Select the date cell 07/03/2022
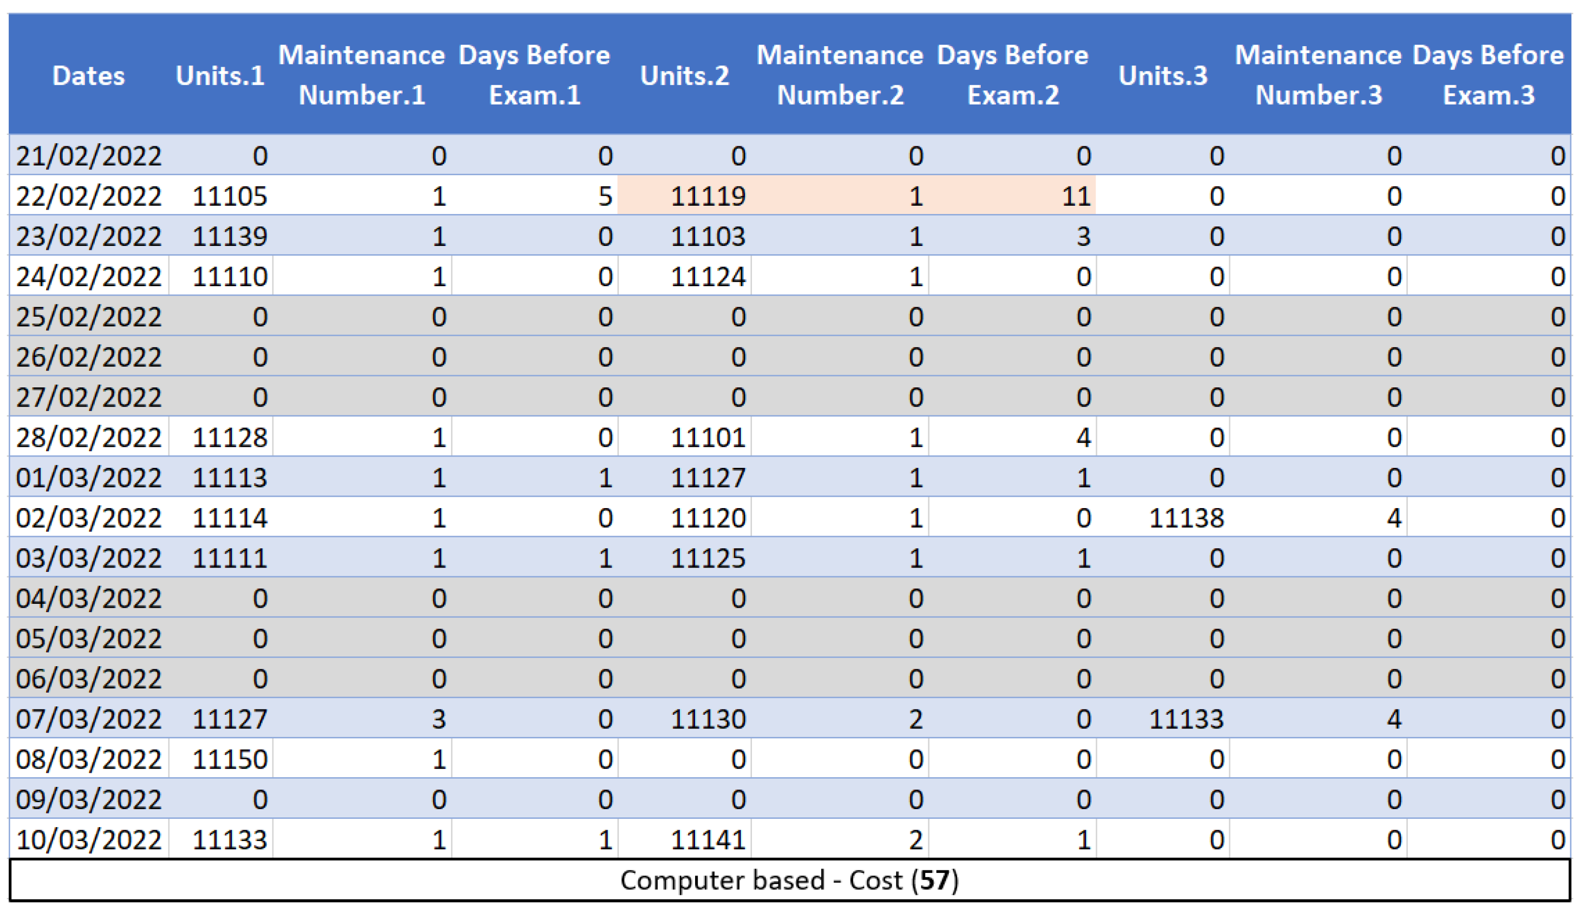This screenshot has height=920, width=1585. click(x=89, y=719)
